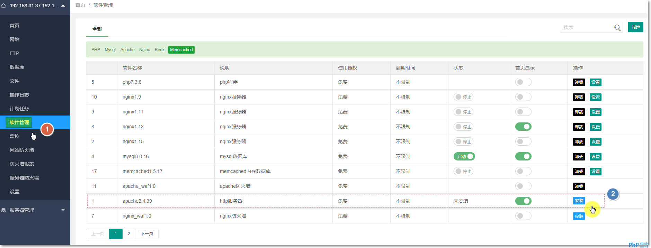The width and height of the screenshot is (651, 248).
Task: Click the 同步 sync button
Action: pyautogui.click(x=635, y=27)
